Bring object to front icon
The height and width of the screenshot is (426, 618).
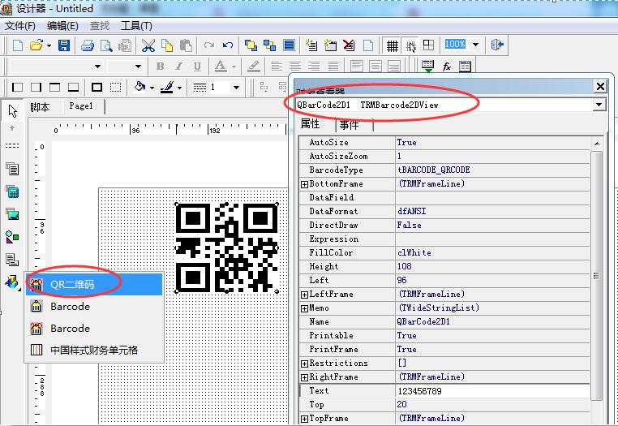pyautogui.click(x=251, y=45)
